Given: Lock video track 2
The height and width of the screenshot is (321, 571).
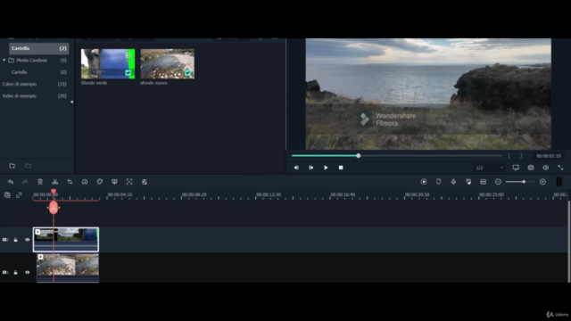Looking at the screenshot, I should click(x=16, y=240).
